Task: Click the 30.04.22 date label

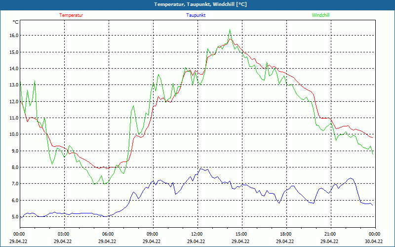Action: coord(374,242)
